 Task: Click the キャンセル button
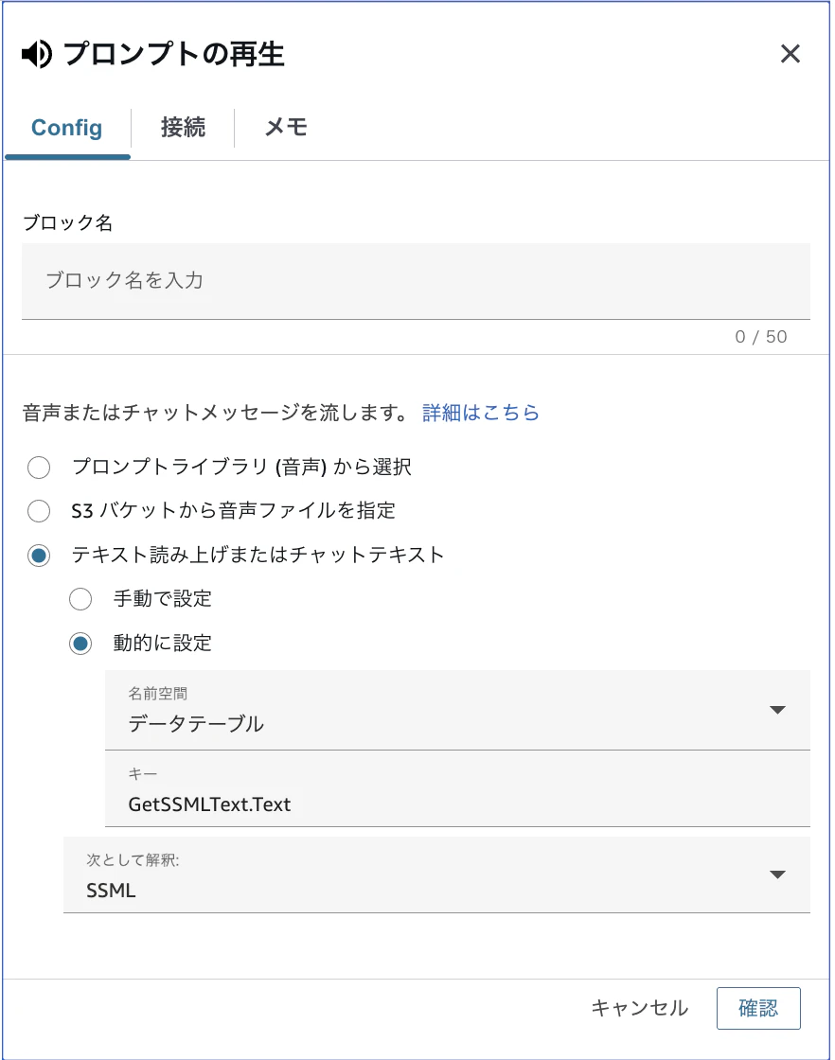click(x=640, y=1008)
